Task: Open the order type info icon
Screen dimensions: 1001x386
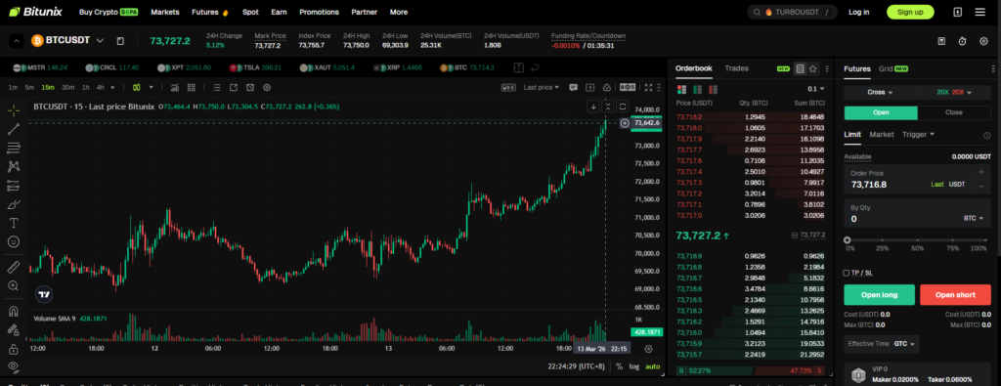Action: tap(987, 135)
